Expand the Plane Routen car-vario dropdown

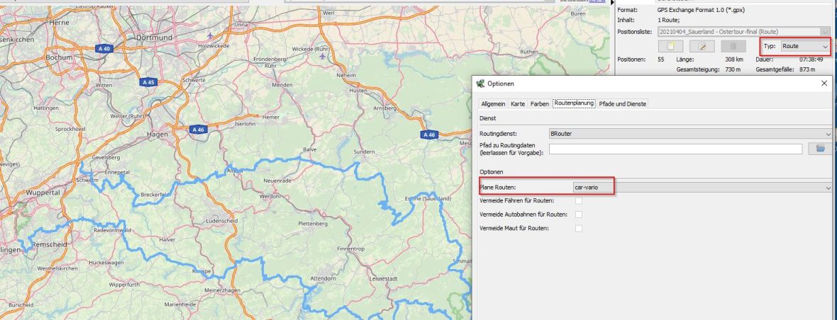click(701, 188)
